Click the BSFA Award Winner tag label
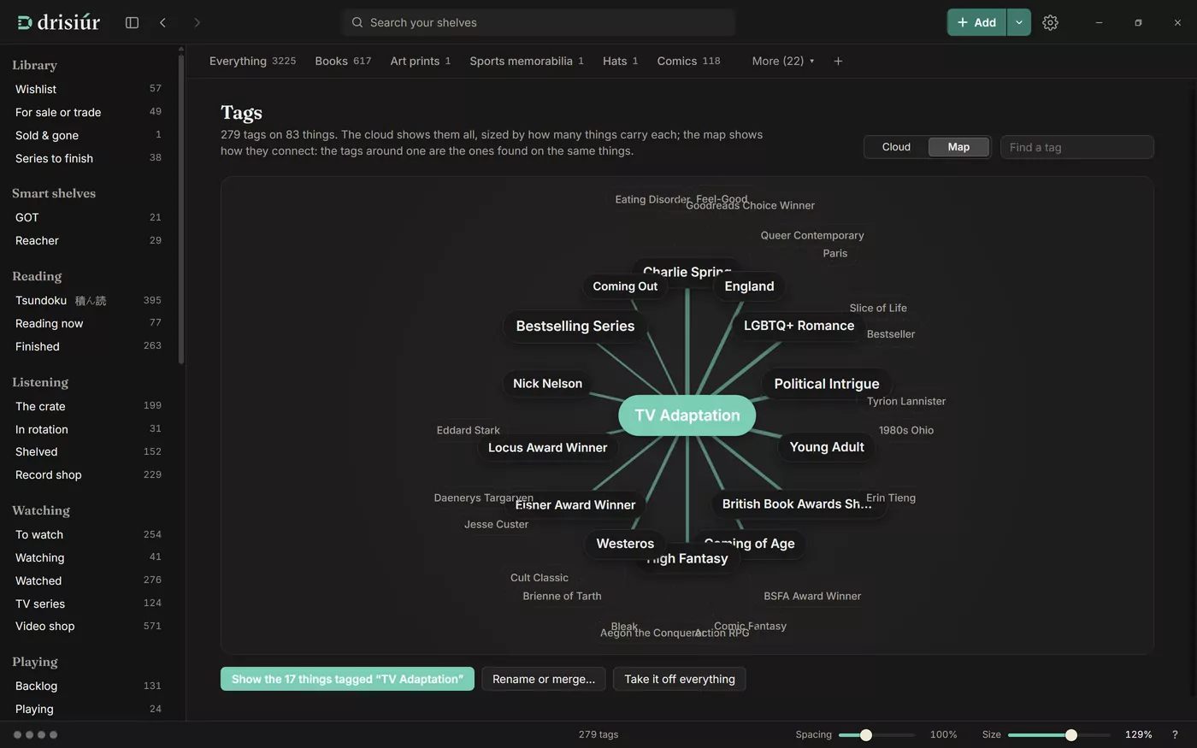The image size is (1197, 748). coord(812,596)
